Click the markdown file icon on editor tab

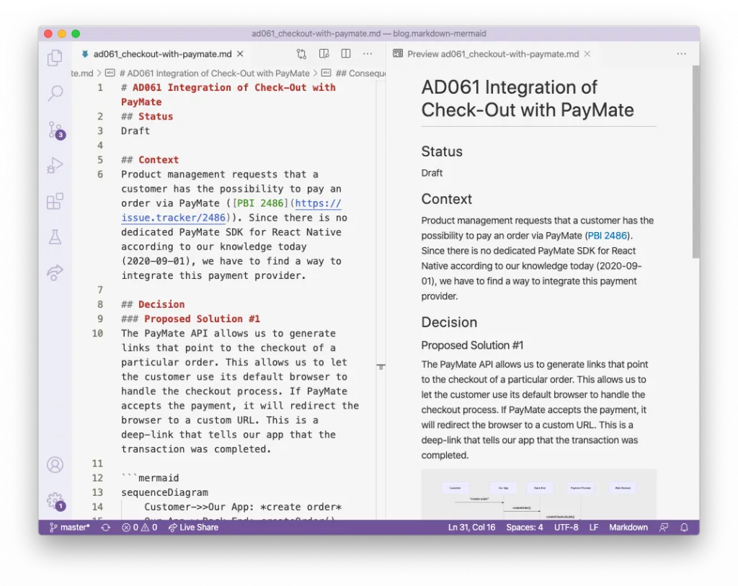(85, 54)
